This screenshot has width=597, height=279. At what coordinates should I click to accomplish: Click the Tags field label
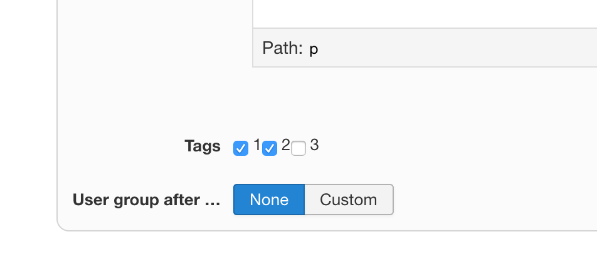pyautogui.click(x=203, y=146)
